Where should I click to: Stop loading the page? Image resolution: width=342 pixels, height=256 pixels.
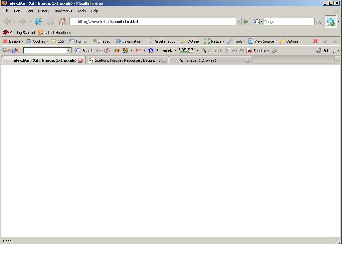click(50, 21)
